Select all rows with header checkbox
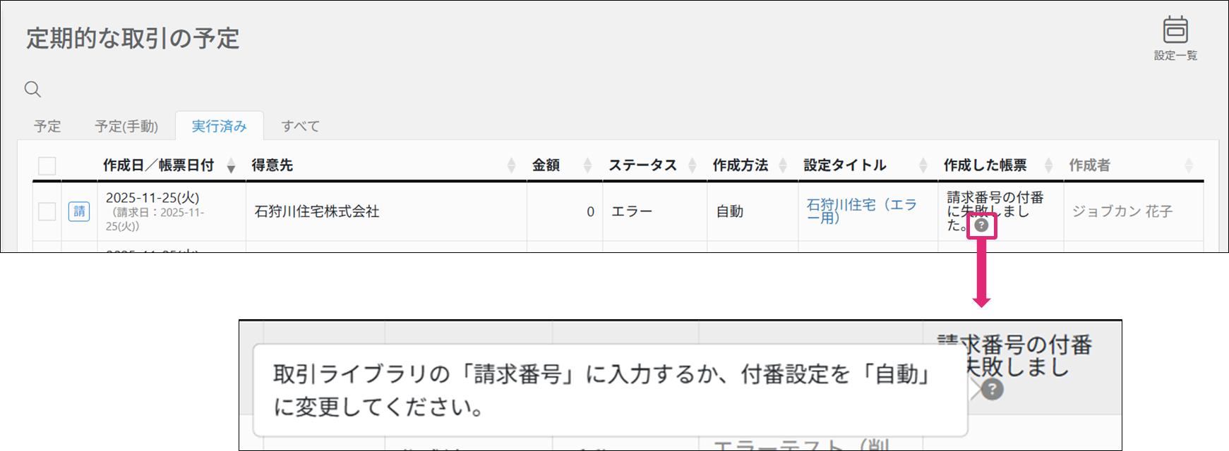Viewport: 1229px width, 451px height. click(47, 166)
